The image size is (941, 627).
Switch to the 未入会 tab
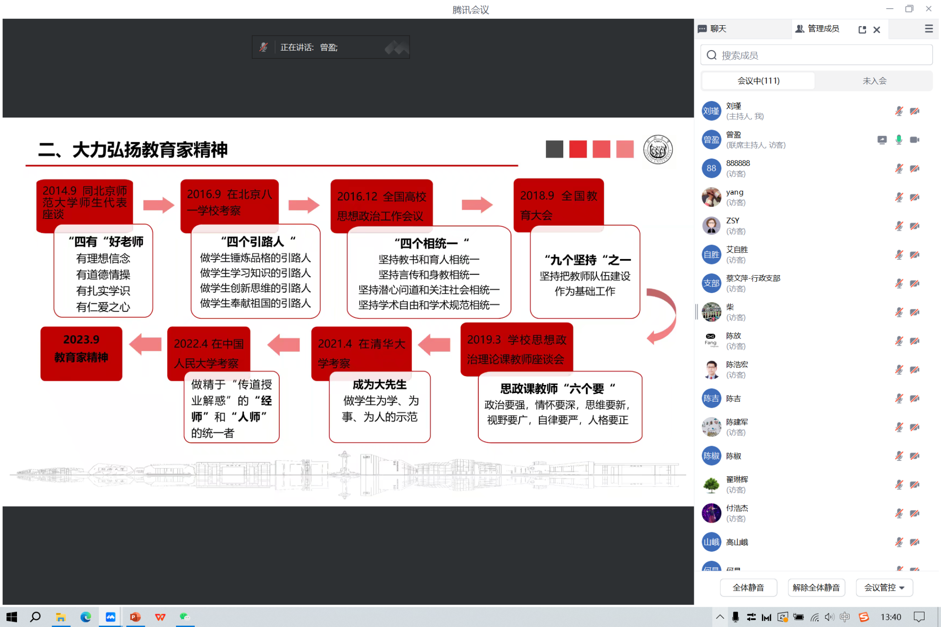tap(874, 81)
